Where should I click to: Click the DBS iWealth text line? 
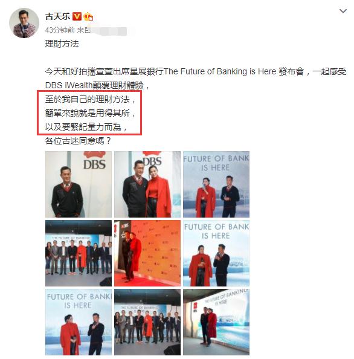[97, 85]
